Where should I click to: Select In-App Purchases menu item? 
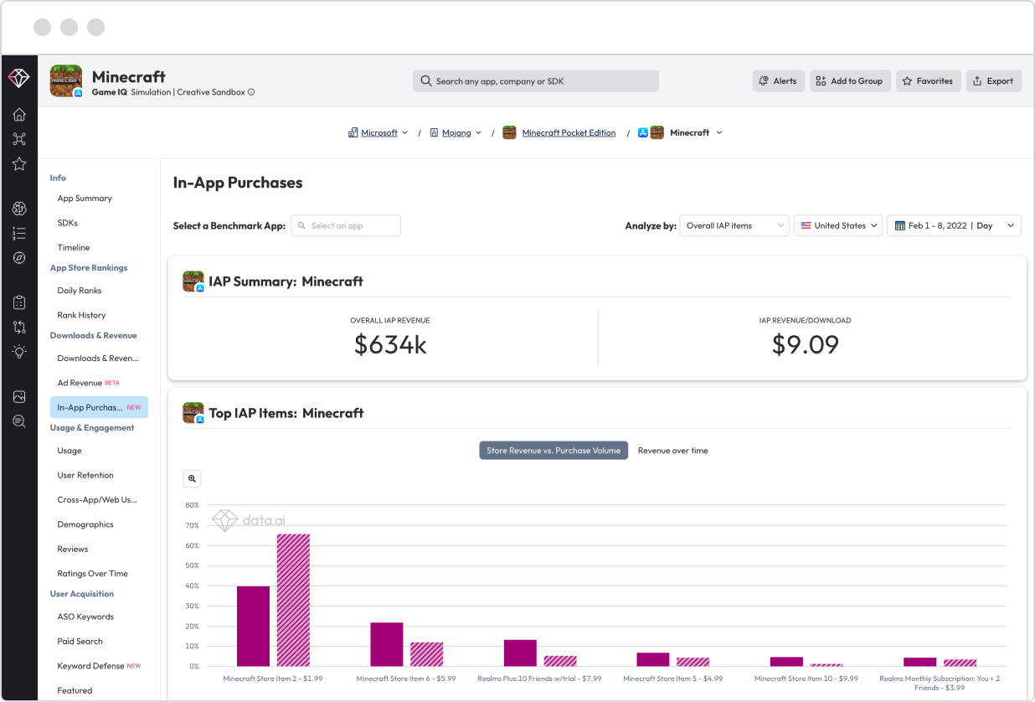tap(99, 408)
